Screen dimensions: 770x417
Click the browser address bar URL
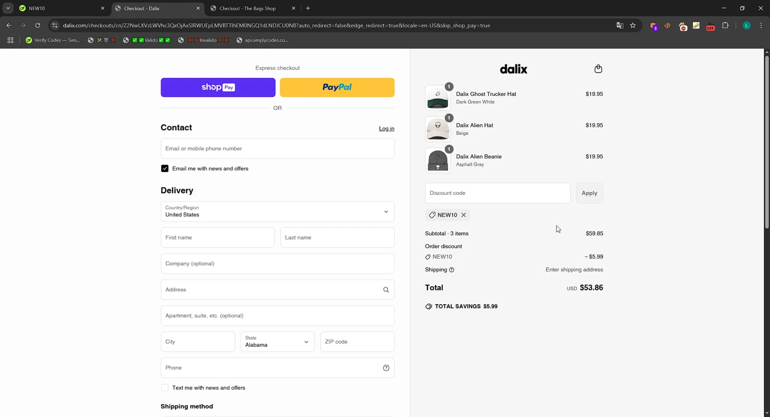coord(276,25)
